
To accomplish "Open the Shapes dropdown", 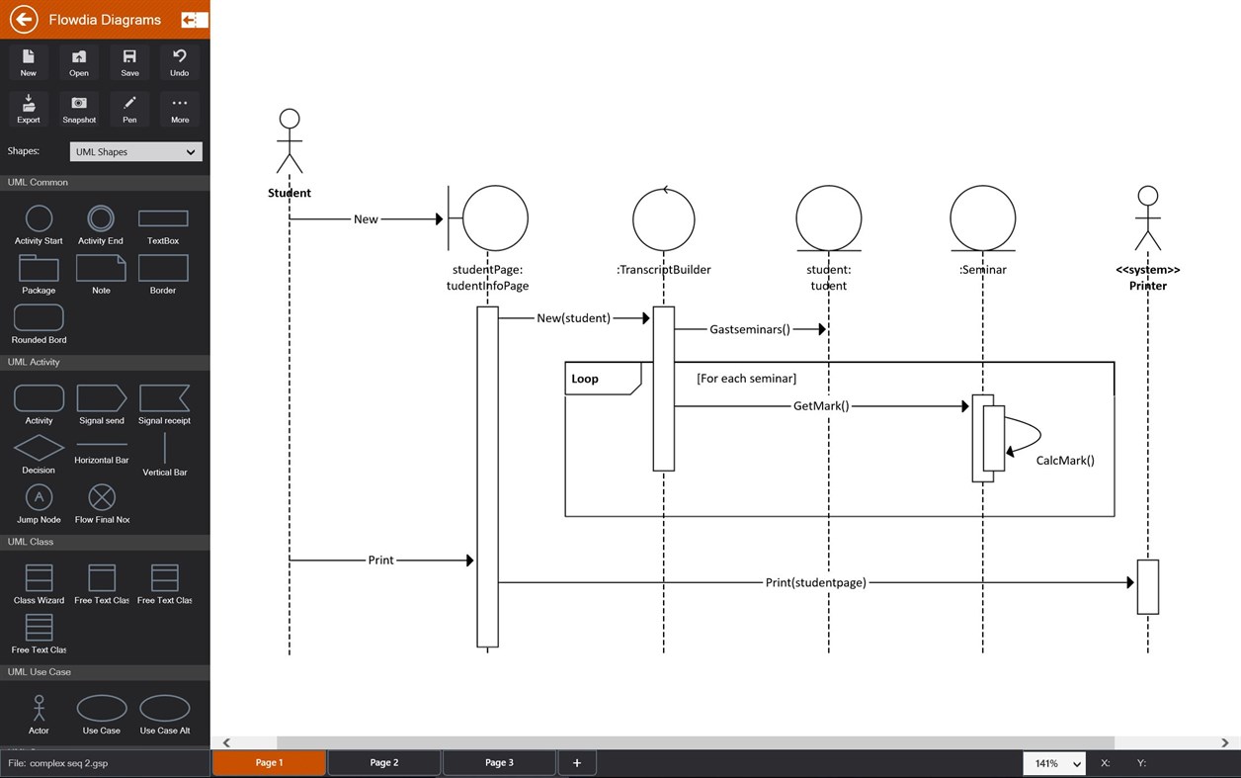I will click(135, 151).
